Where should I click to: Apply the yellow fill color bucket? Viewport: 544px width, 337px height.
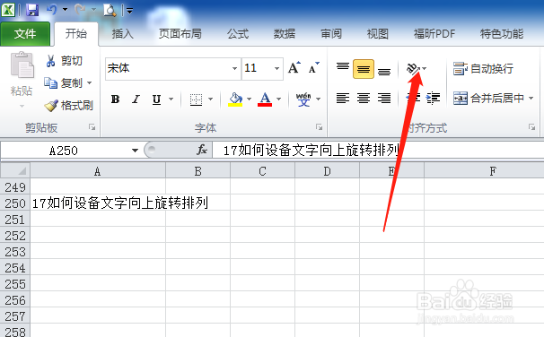(x=235, y=99)
